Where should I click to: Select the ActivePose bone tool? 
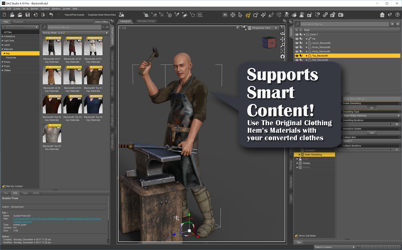(x=279, y=15)
